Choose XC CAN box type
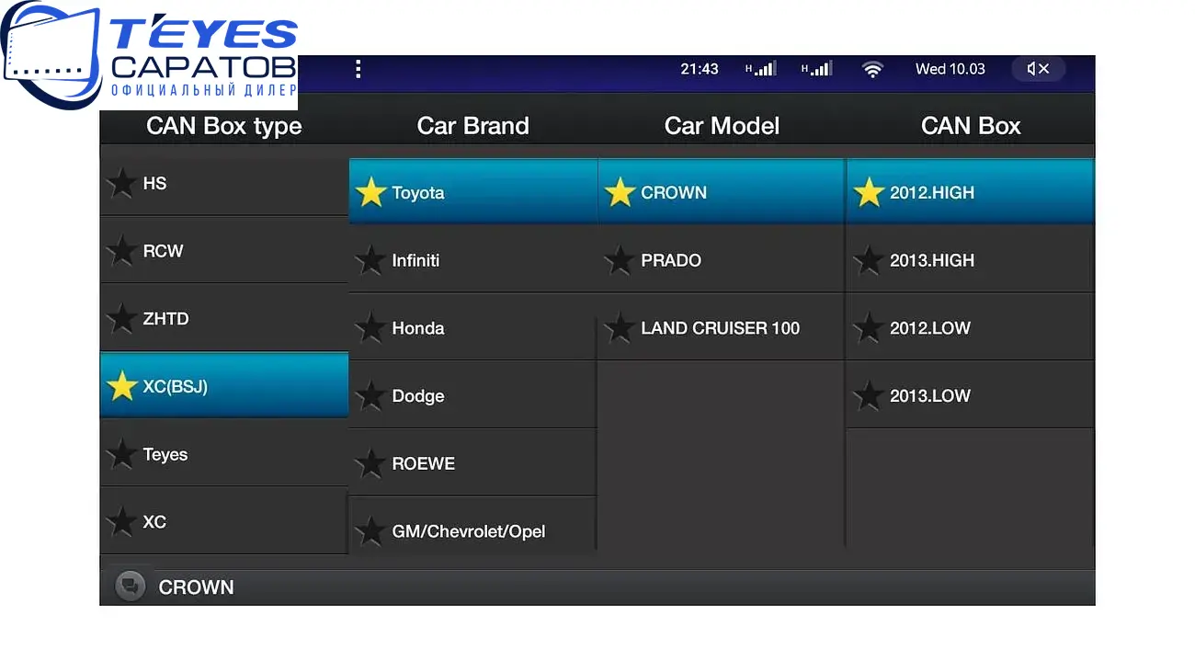1195x661 pixels. (x=224, y=521)
